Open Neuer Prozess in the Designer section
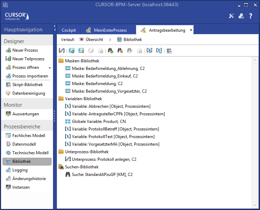Screen dimensions: 260x210 point(25,50)
